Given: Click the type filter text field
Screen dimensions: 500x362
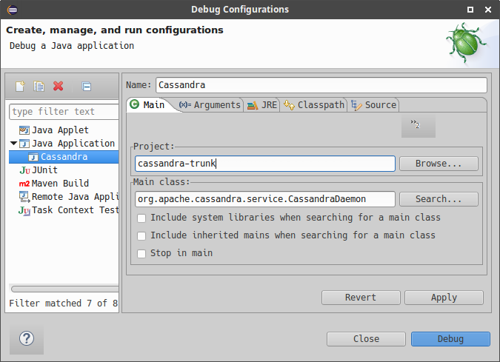Looking at the screenshot, I should point(64,112).
